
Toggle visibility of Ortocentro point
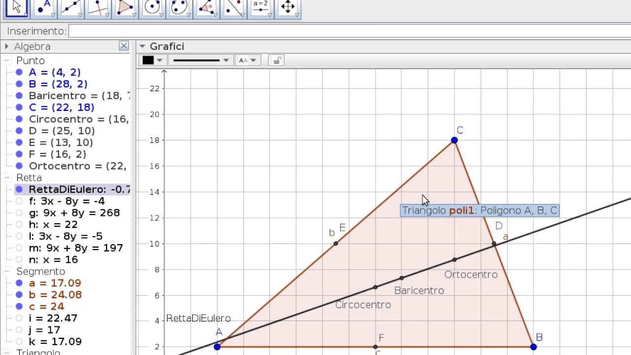pos(19,166)
